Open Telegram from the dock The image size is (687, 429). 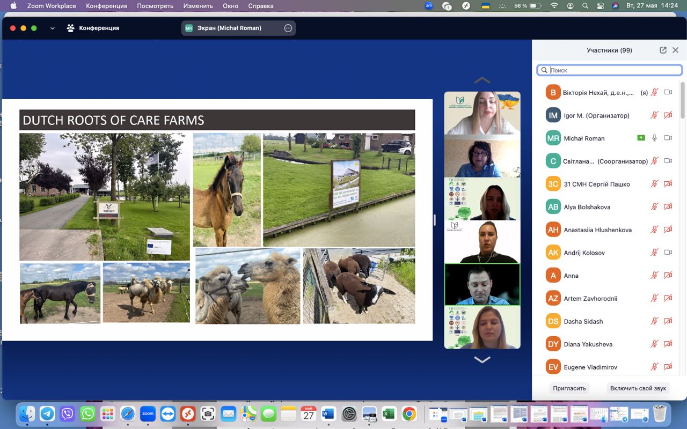47,414
